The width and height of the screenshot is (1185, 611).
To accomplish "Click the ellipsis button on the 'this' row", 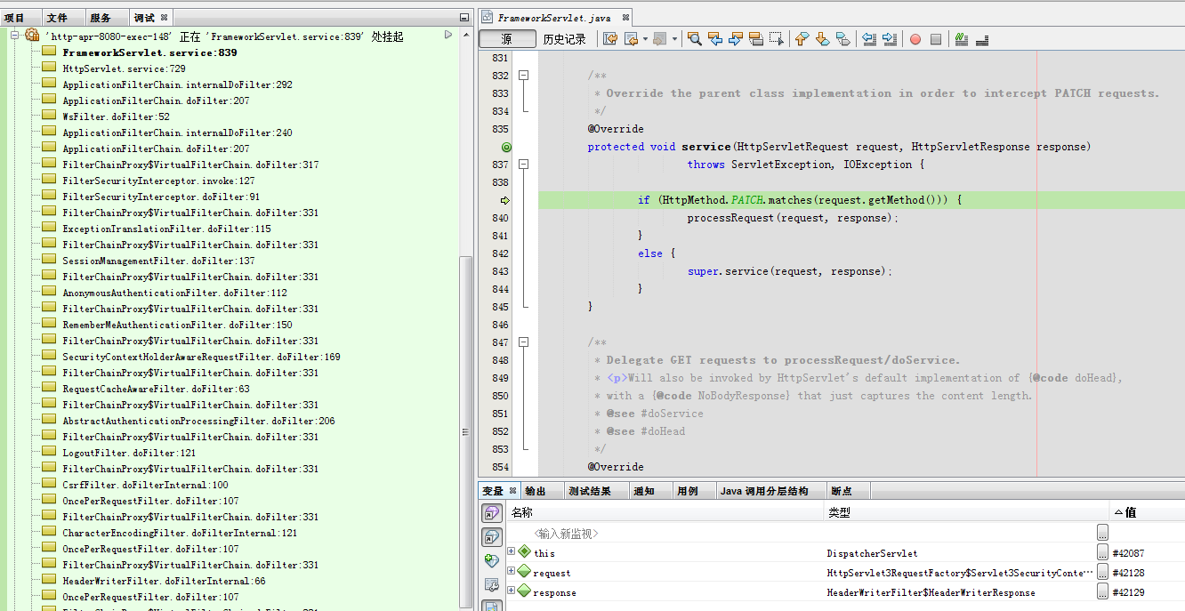I will click(1102, 552).
